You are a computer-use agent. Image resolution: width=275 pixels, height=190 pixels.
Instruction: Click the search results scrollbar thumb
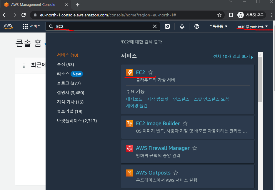pyautogui.click(x=260, y=80)
